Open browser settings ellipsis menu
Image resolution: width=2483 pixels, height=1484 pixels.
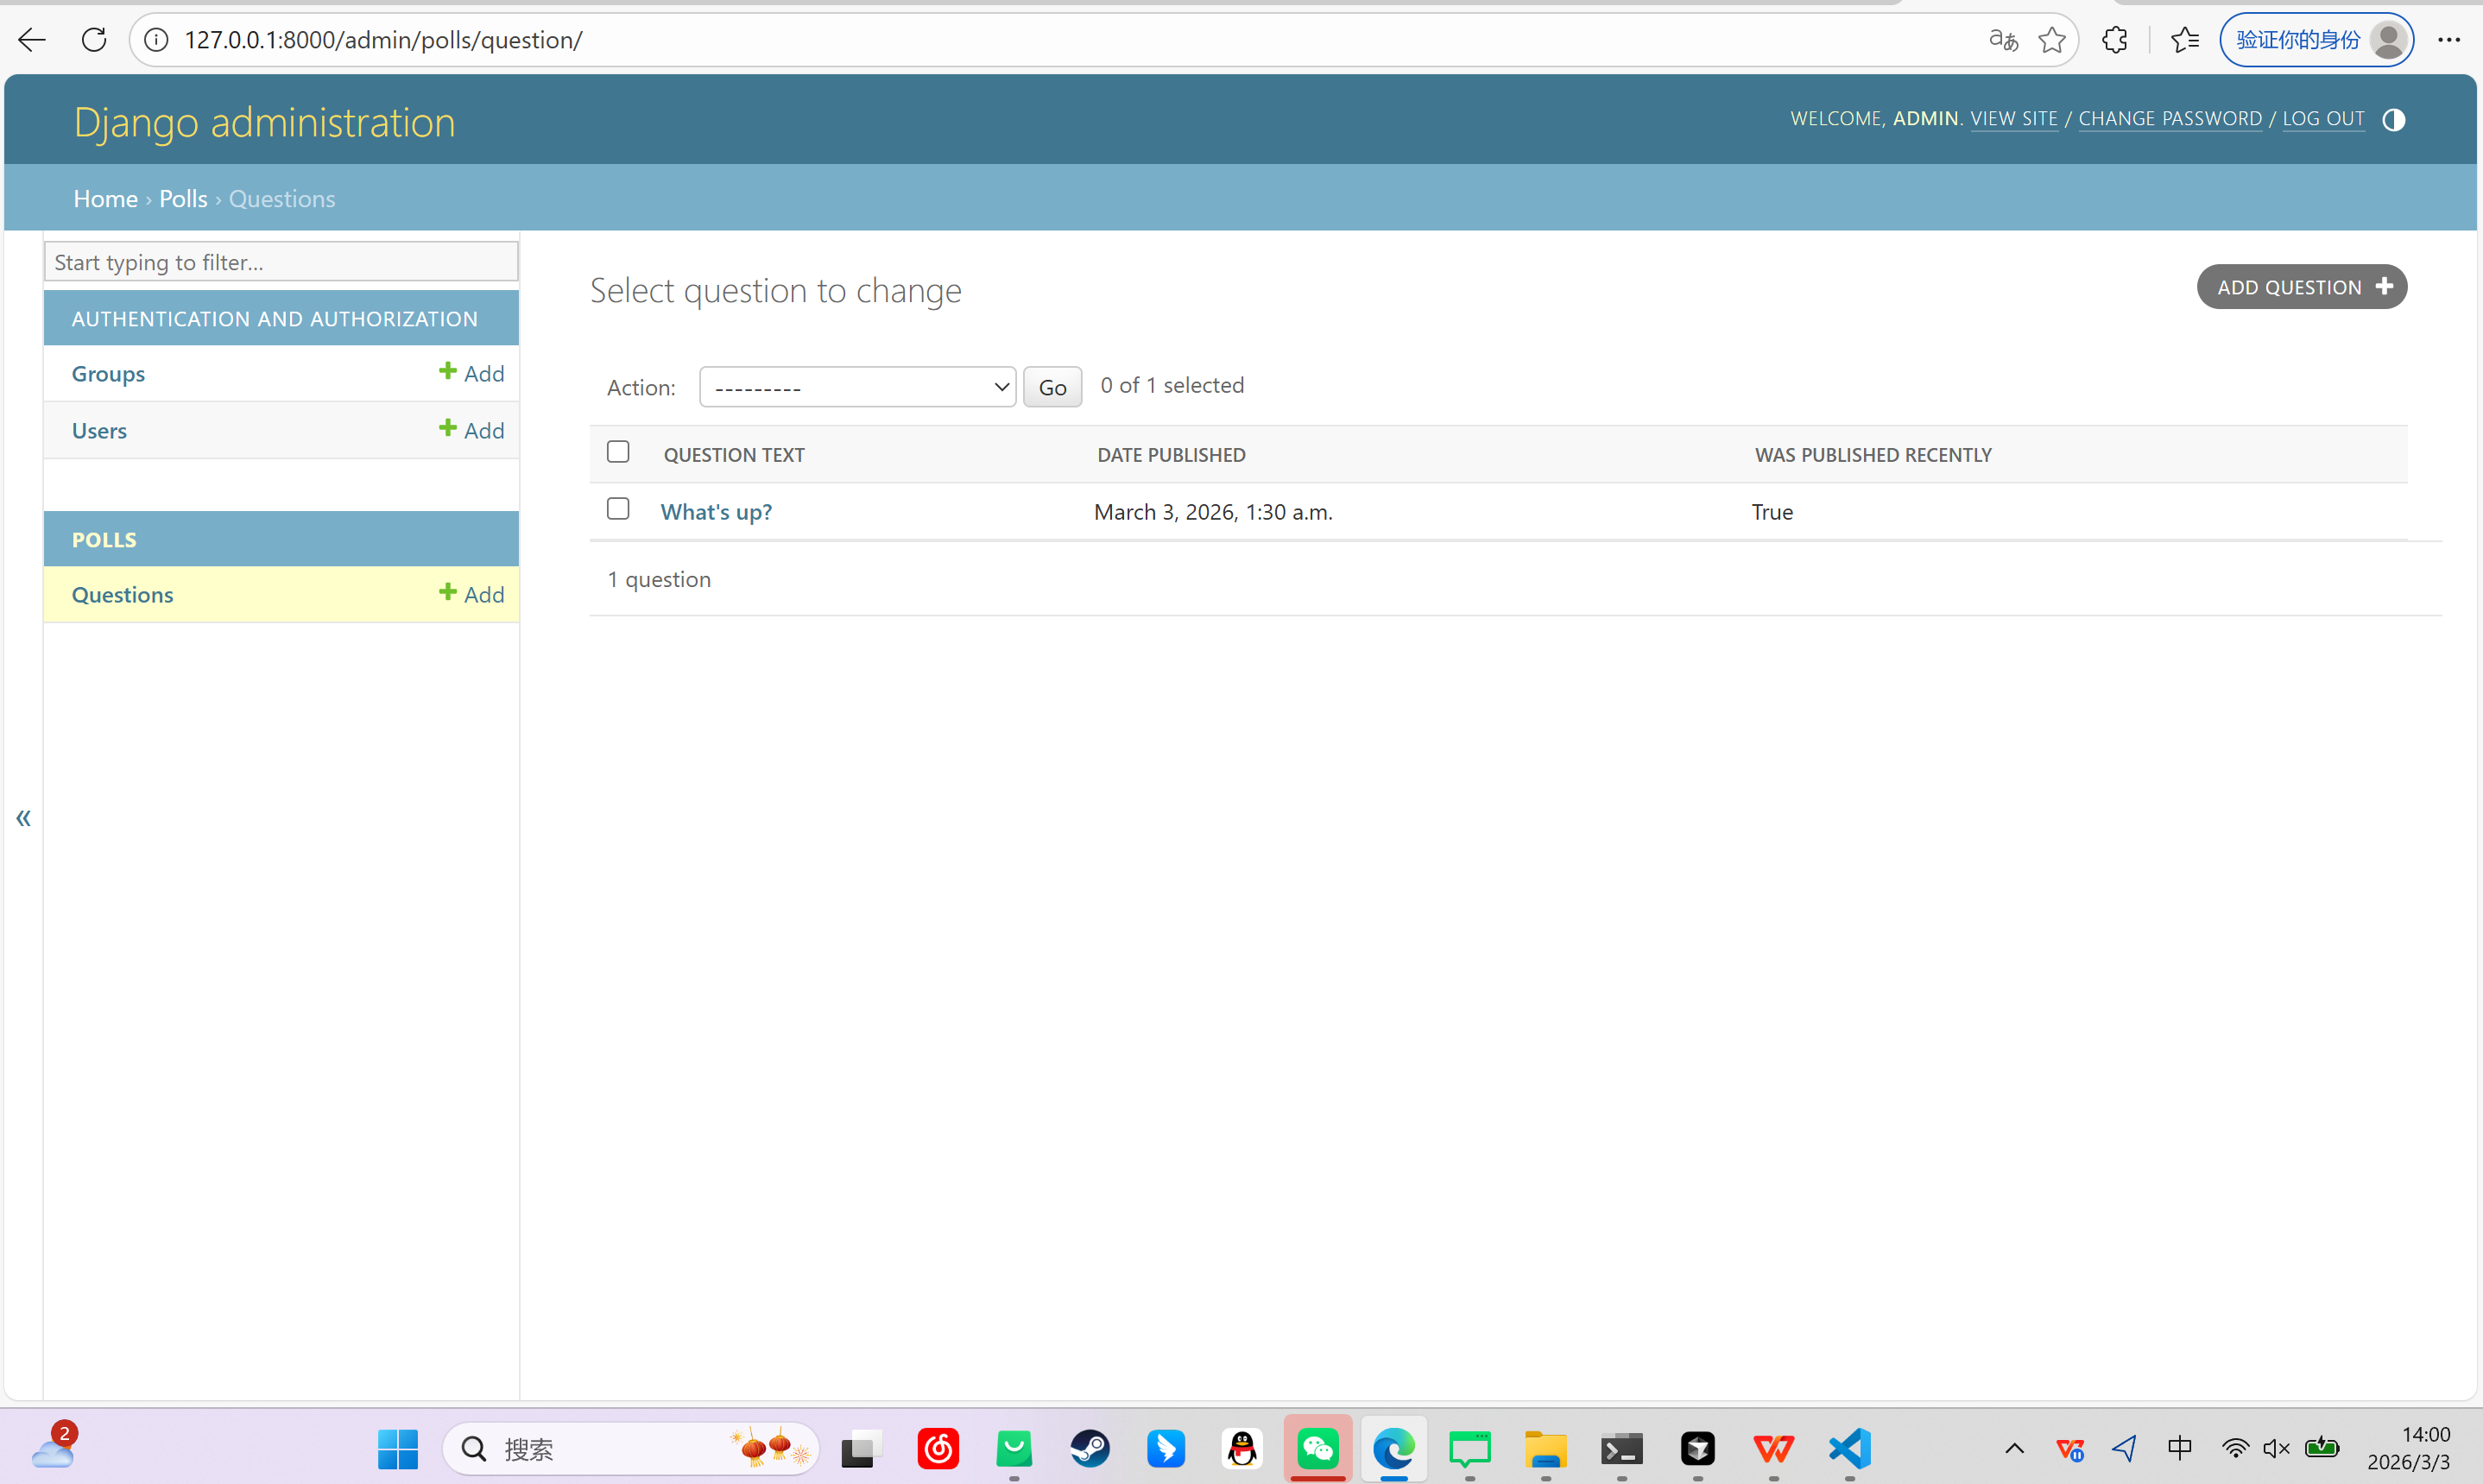2449,40
